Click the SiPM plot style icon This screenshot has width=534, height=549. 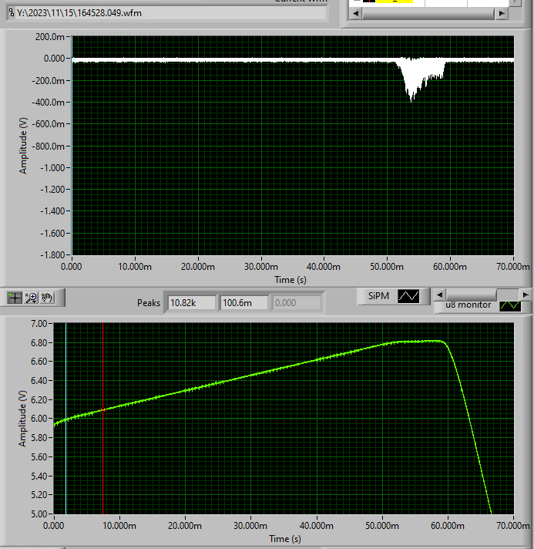pos(408,296)
